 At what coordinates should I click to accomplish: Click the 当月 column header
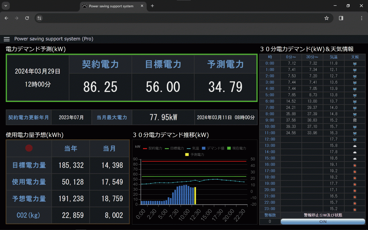pyautogui.click(x=109, y=149)
